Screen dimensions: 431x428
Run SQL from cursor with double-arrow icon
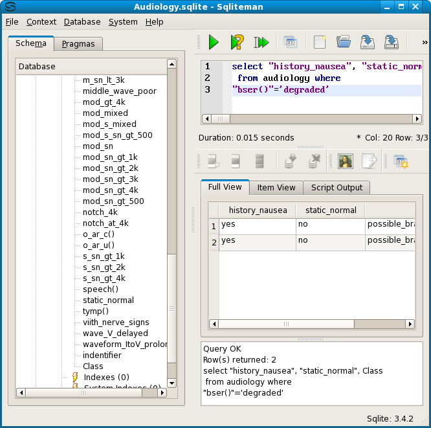[261, 42]
